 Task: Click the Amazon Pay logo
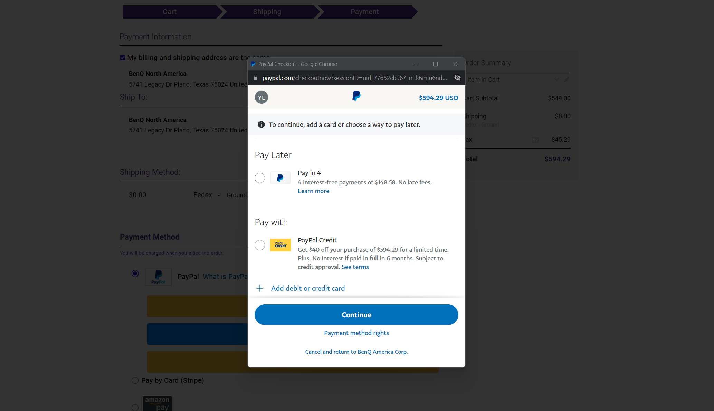(x=157, y=403)
